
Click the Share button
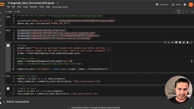tap(176, 5)
